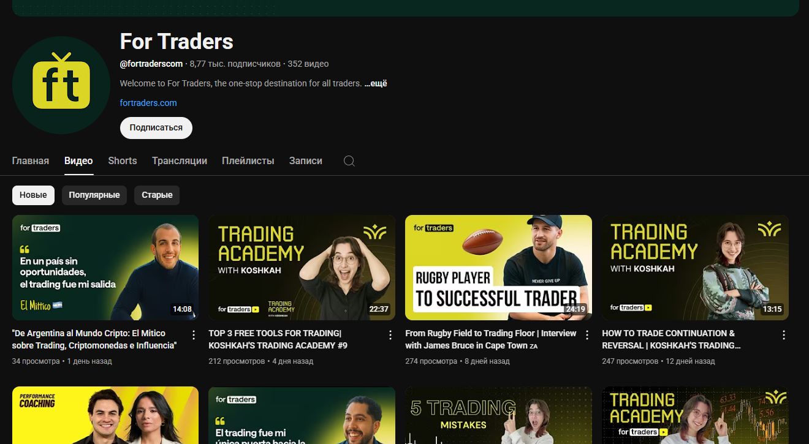Open the 5 Trading Mistakes video thumbnail

coord(498,415)
